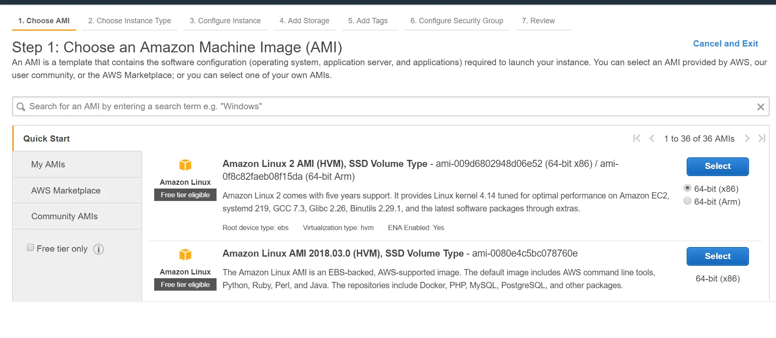Open the 1. Choose AMI step tab
The image size is (776, 338).
pos(44,21)
